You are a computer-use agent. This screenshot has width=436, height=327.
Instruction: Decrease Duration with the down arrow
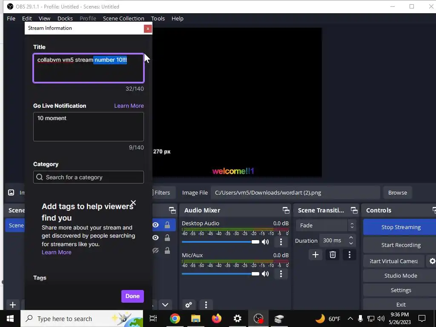pos(351,244)
